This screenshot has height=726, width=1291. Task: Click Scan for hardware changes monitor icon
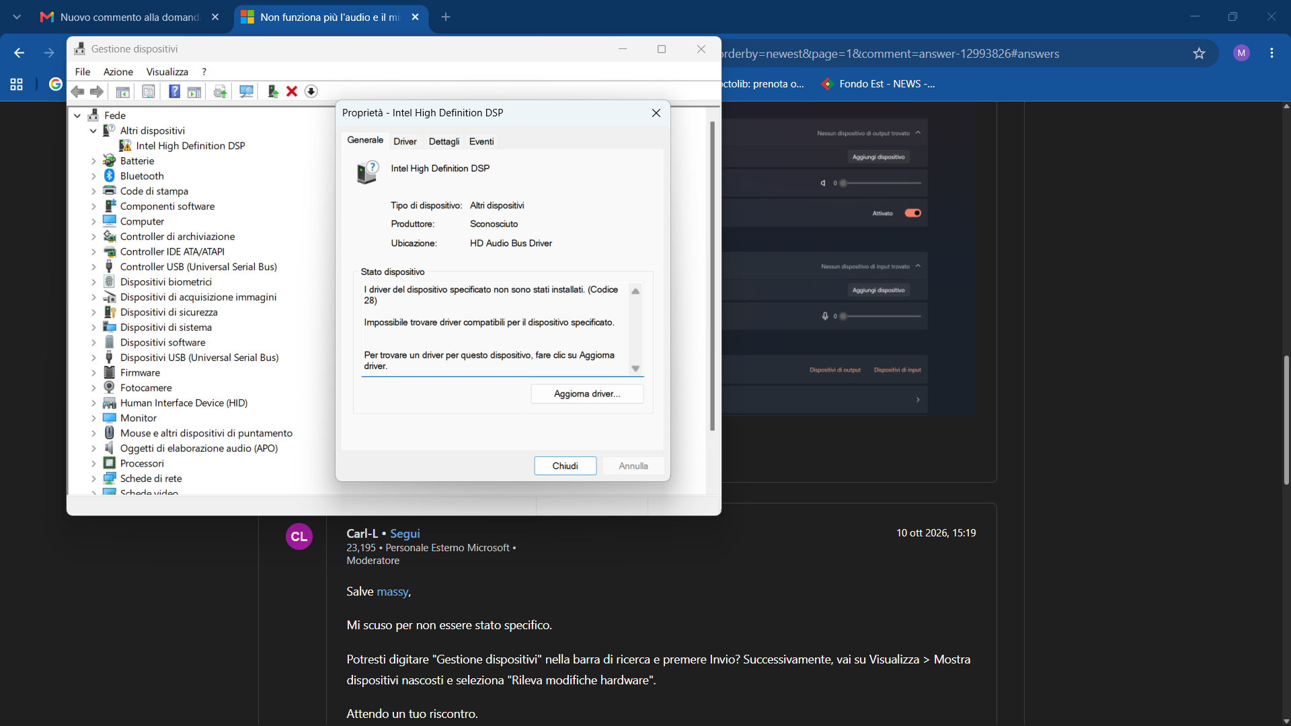tap(246, 91)
